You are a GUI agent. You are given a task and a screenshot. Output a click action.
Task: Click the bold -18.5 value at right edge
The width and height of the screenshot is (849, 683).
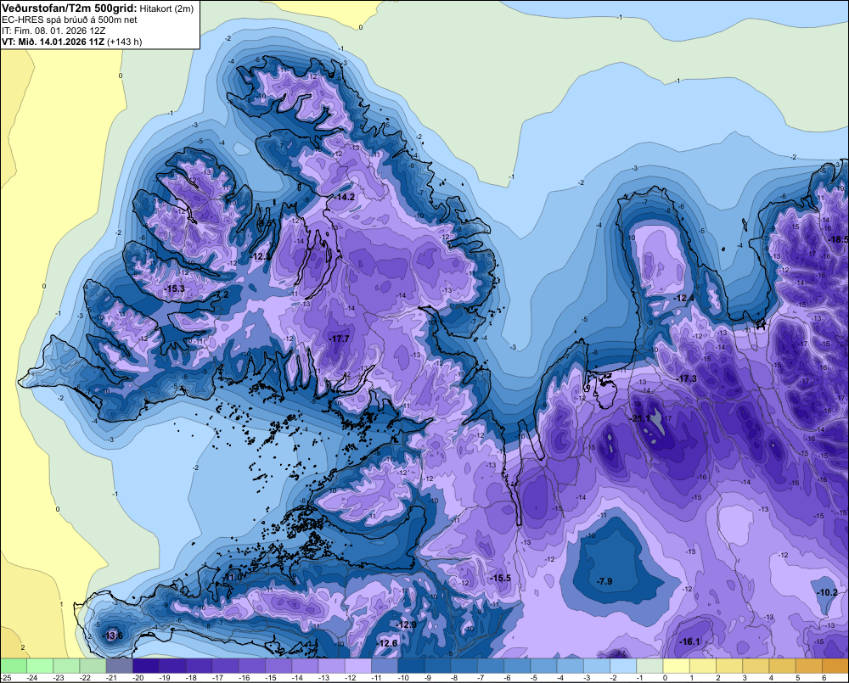(838, 239)
